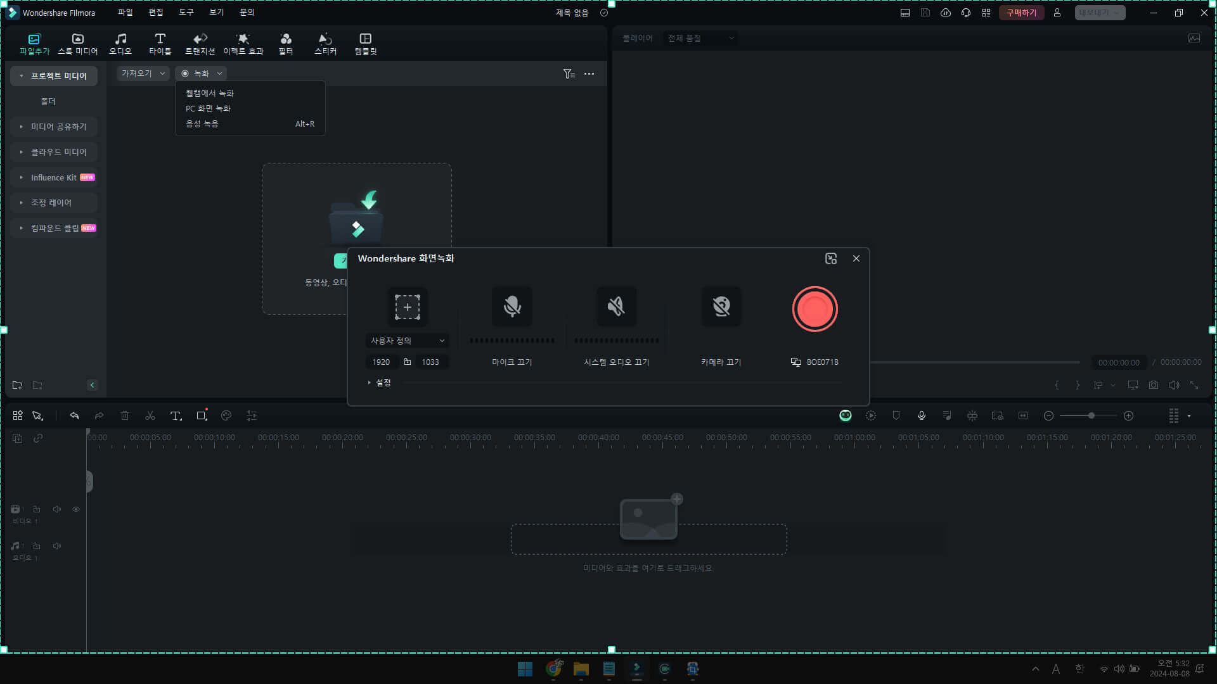The width and height of the screenshot is (1217, 684).
Task: Open the user account icon
Action: tap(1057, 13)
